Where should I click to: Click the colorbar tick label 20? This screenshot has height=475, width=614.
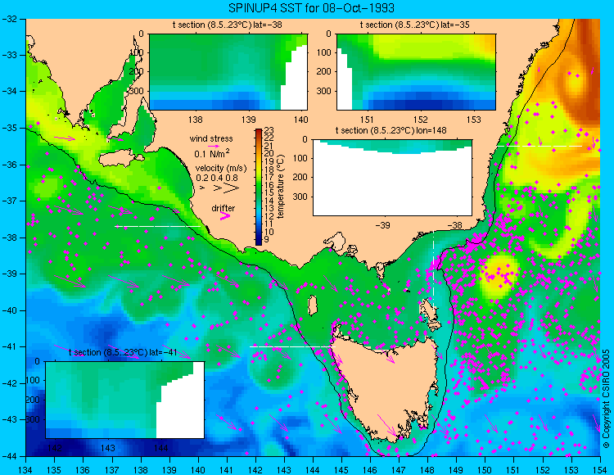point(269,153)
